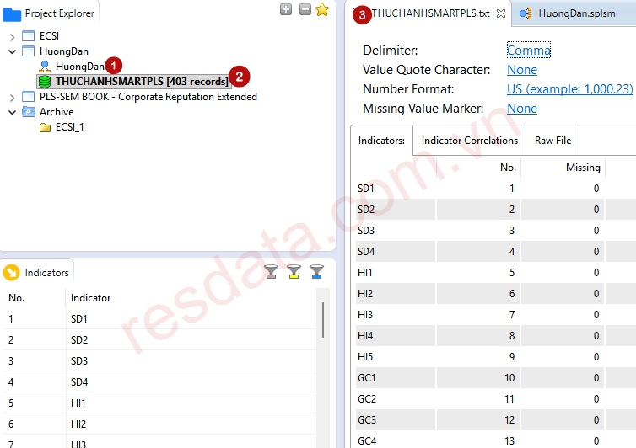This screenshot has width=636, height=448.
Task: Click the Comma delimiter link
Action: click(x=529, y=51)
